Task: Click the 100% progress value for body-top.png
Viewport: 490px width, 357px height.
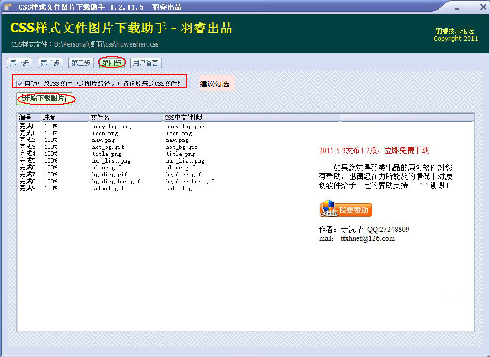Action: pyautogui.click(x=51, y=126)
